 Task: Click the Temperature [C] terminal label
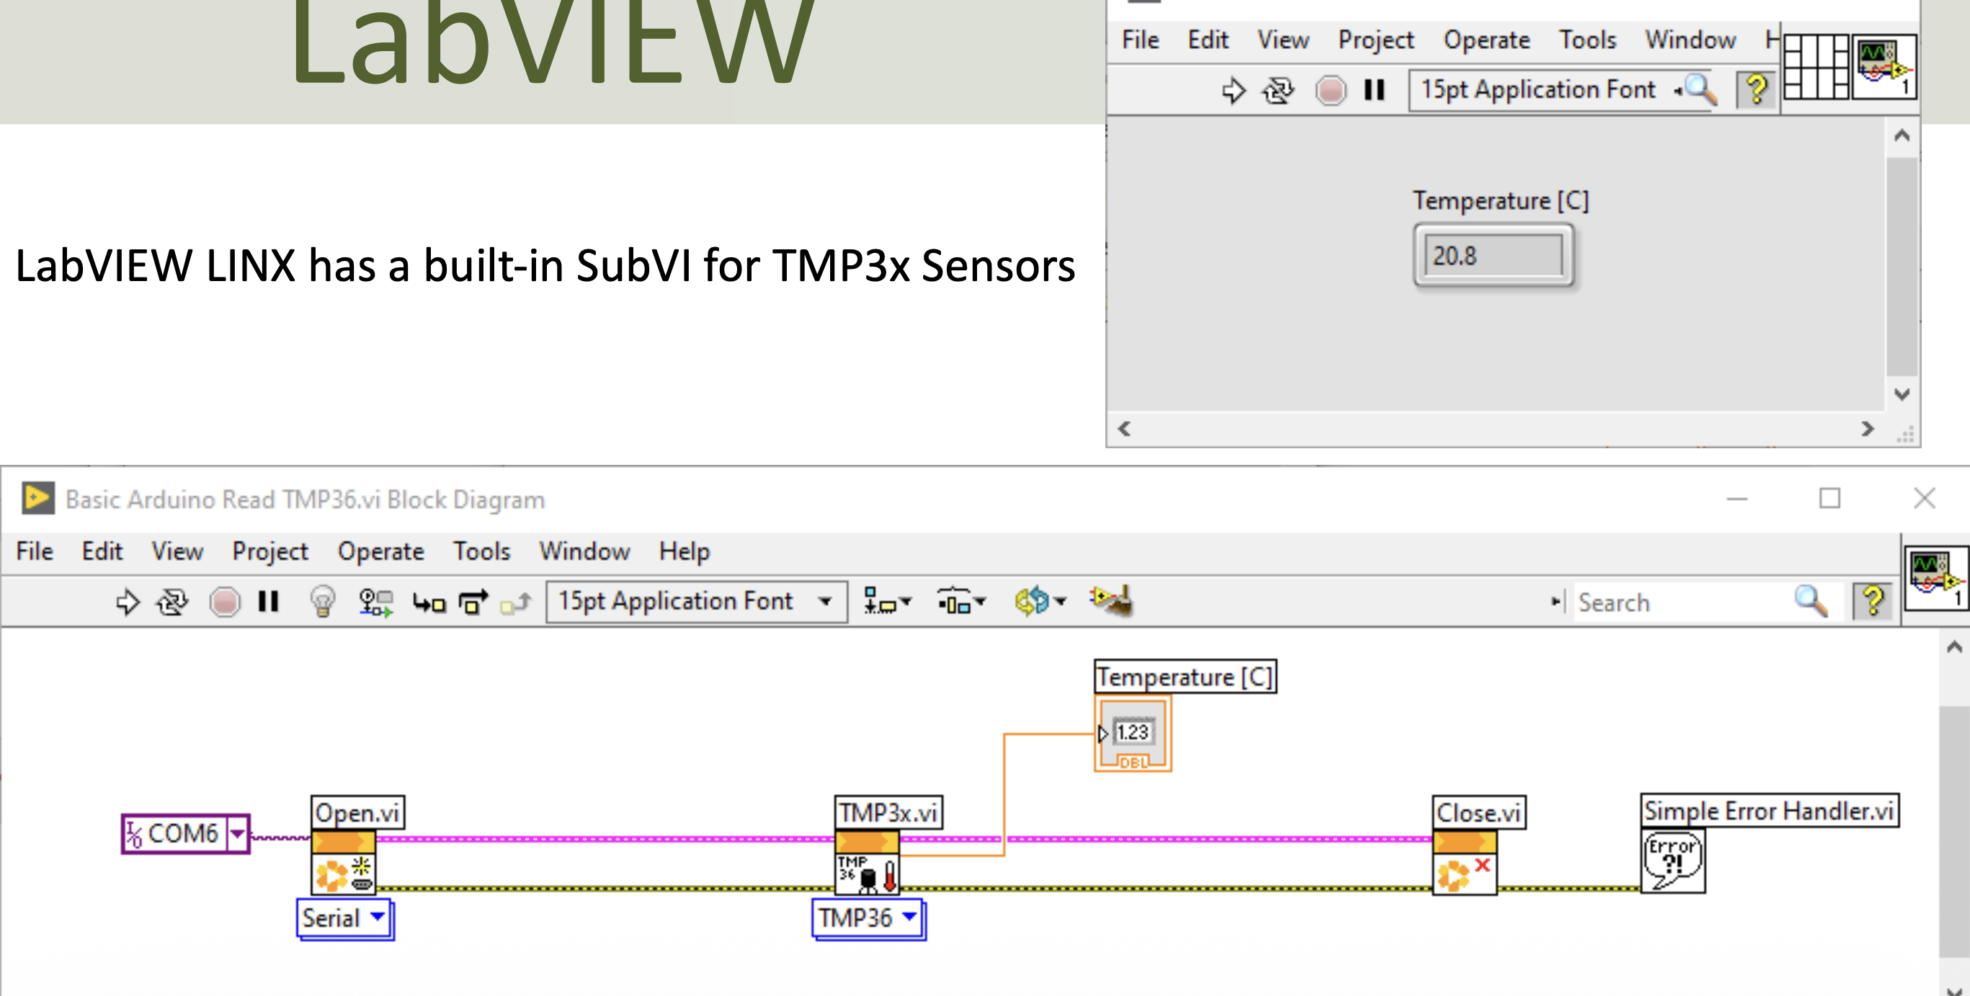pos(1185,677)
